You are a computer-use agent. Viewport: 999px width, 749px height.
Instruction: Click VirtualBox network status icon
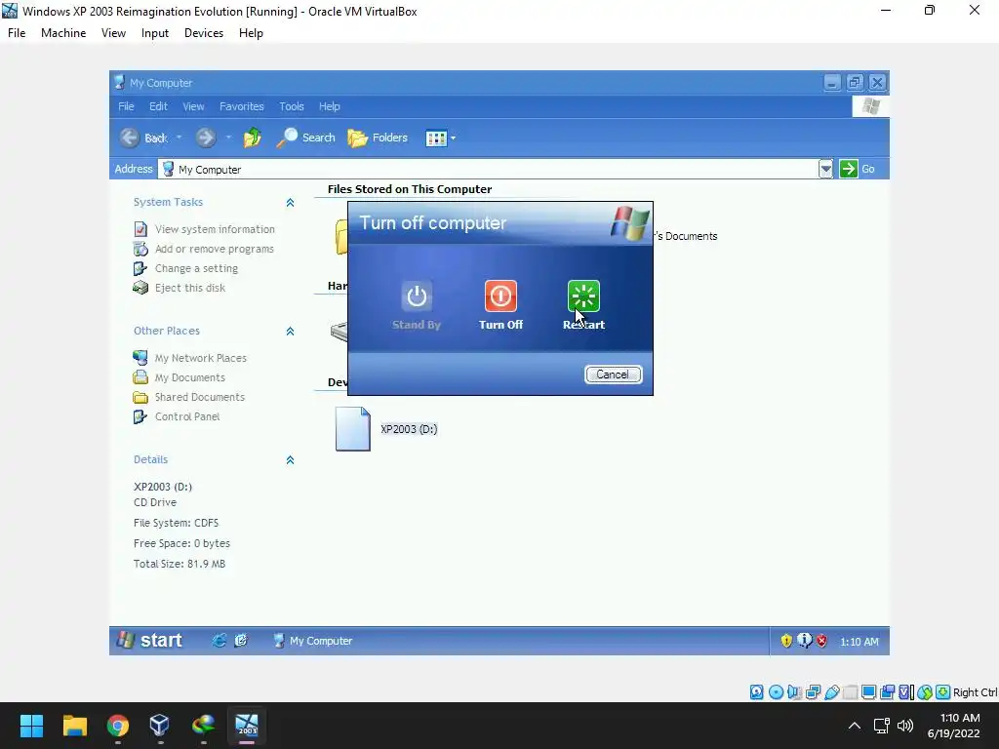click(x=813, y=692)
